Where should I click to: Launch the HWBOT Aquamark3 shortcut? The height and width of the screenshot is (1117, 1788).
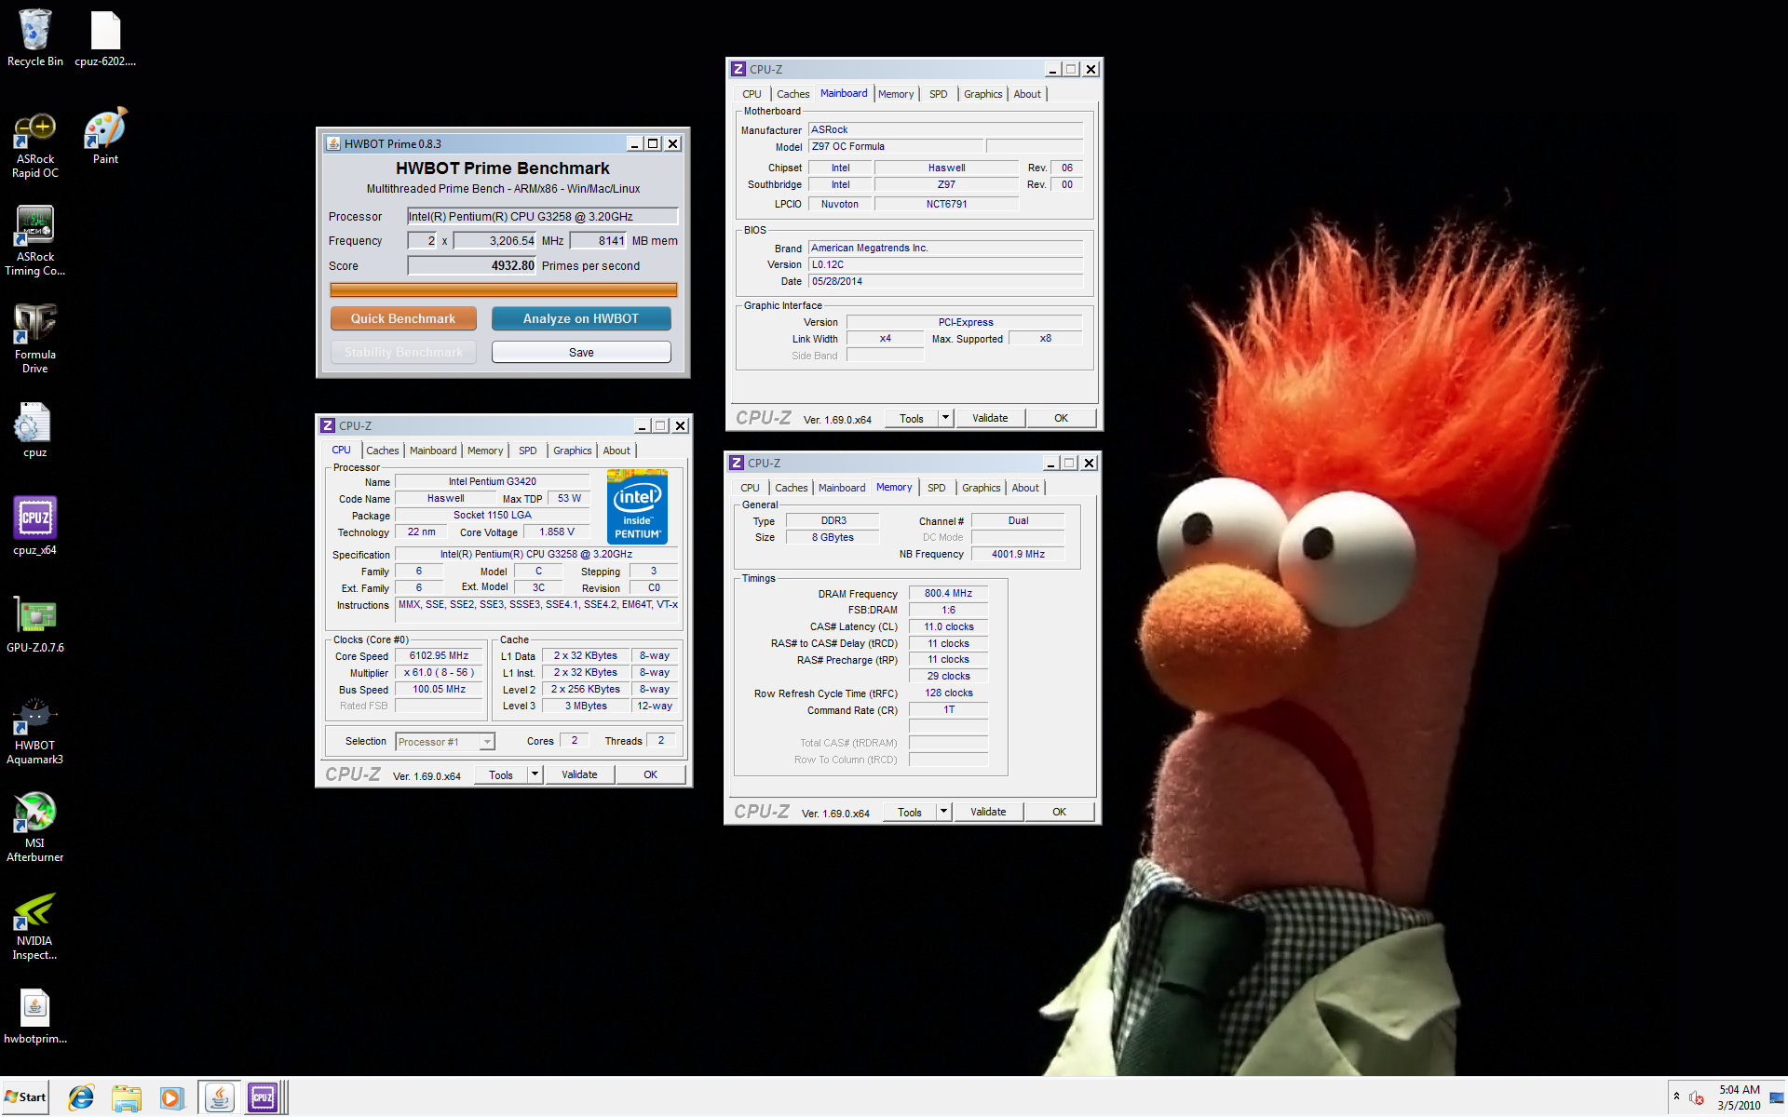tap(34, 731)
